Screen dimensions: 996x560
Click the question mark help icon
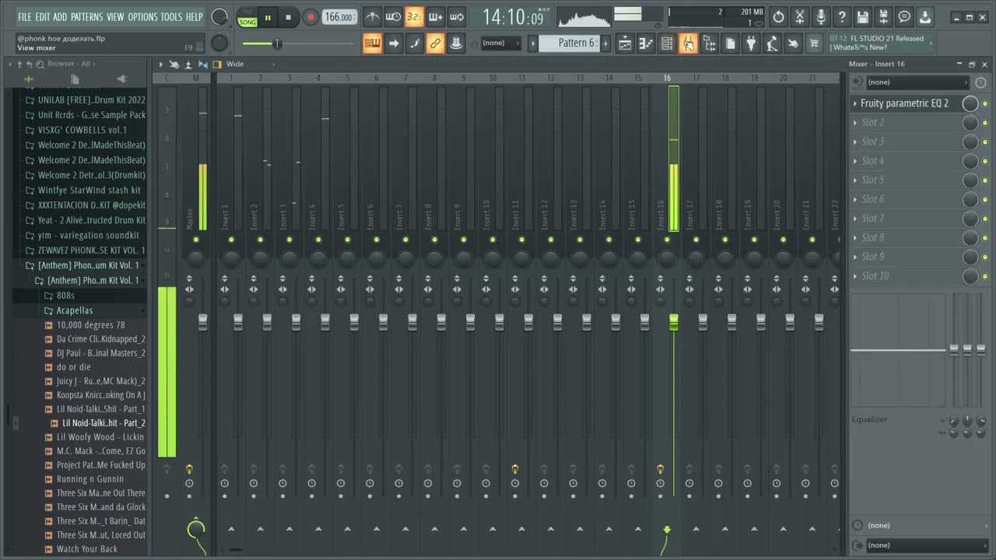(x=841, y=16)
